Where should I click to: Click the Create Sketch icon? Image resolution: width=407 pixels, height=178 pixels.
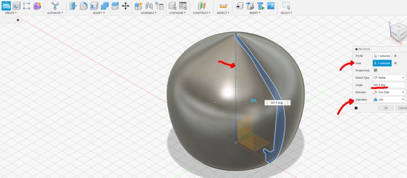click(x=26, y=6)
